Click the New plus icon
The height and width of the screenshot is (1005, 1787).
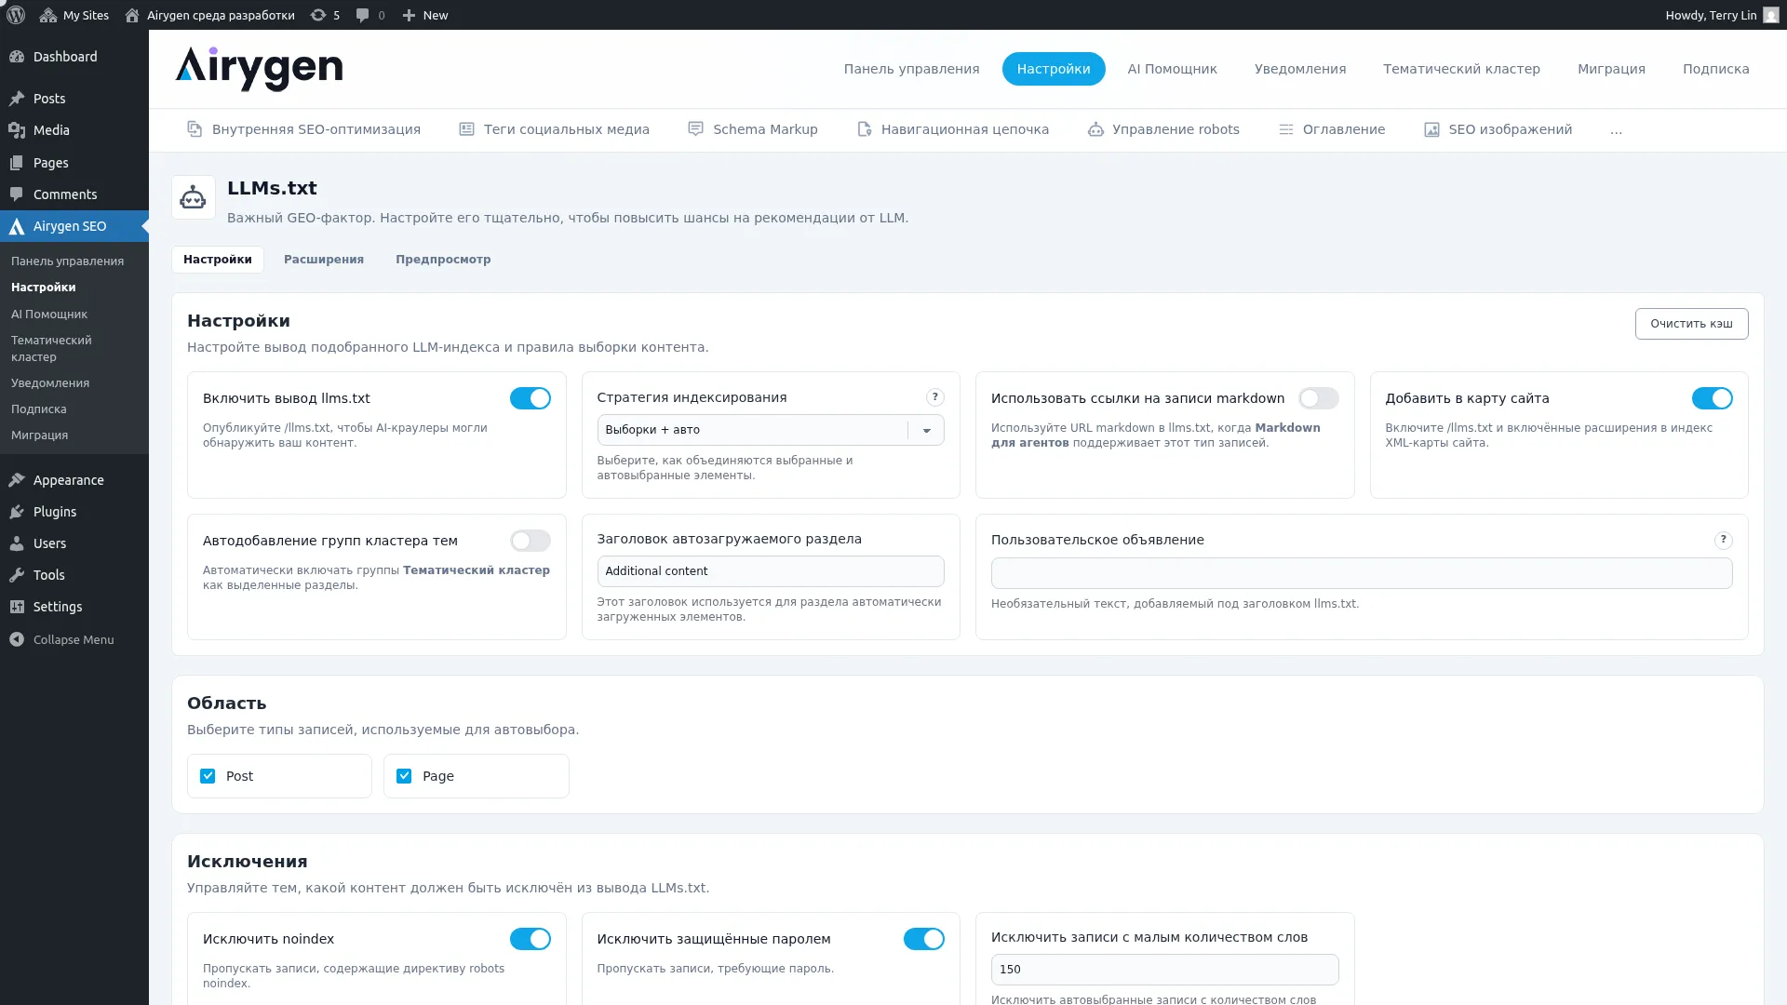click(425, 15)
